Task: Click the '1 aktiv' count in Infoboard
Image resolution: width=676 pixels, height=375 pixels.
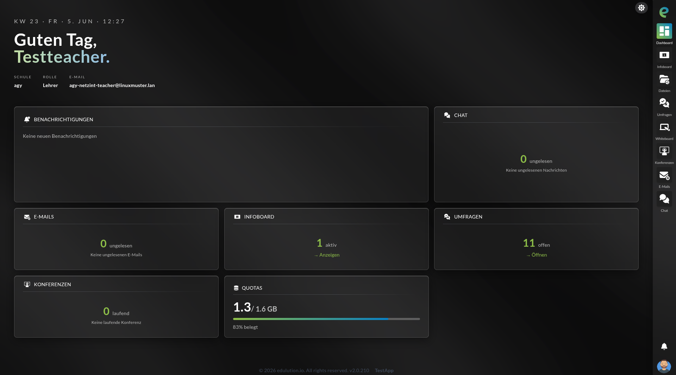Action: [x=327, y=243]
